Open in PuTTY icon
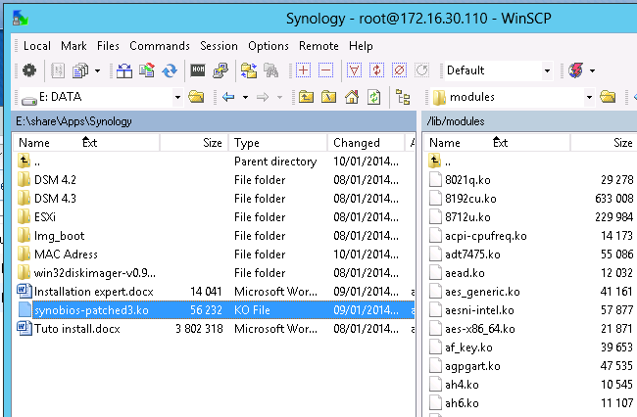 (x=220, y=70)
